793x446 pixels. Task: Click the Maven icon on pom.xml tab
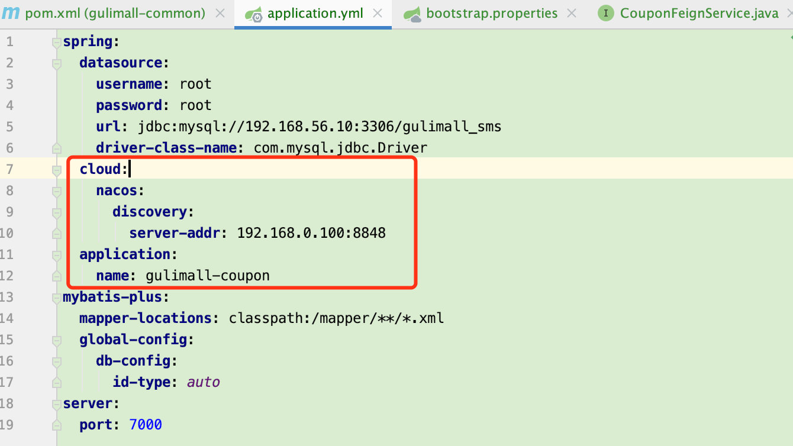pos(11,13)
